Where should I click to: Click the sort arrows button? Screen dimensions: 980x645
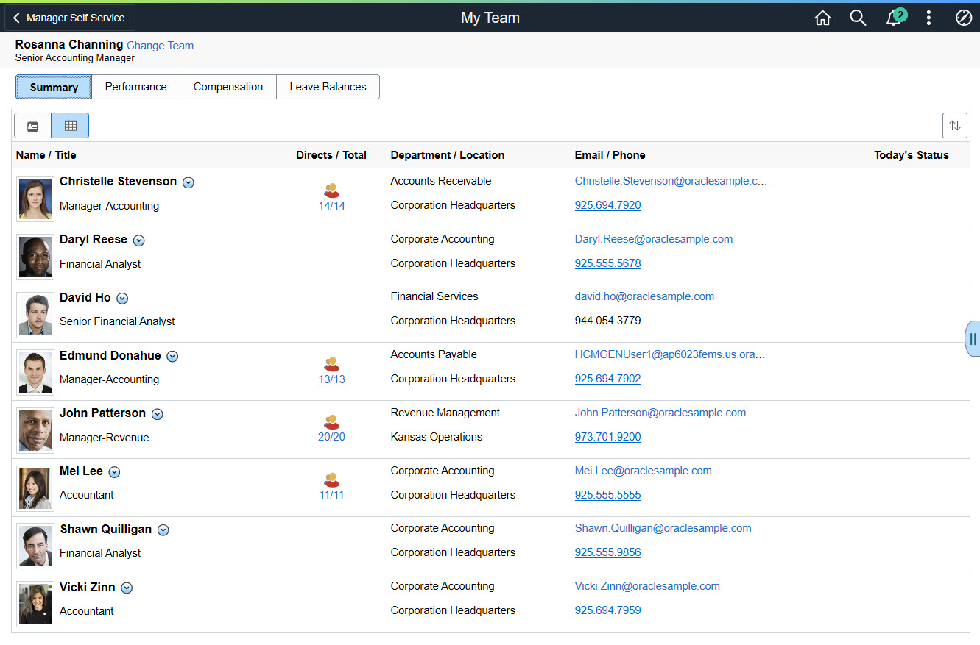coord(954,125)
